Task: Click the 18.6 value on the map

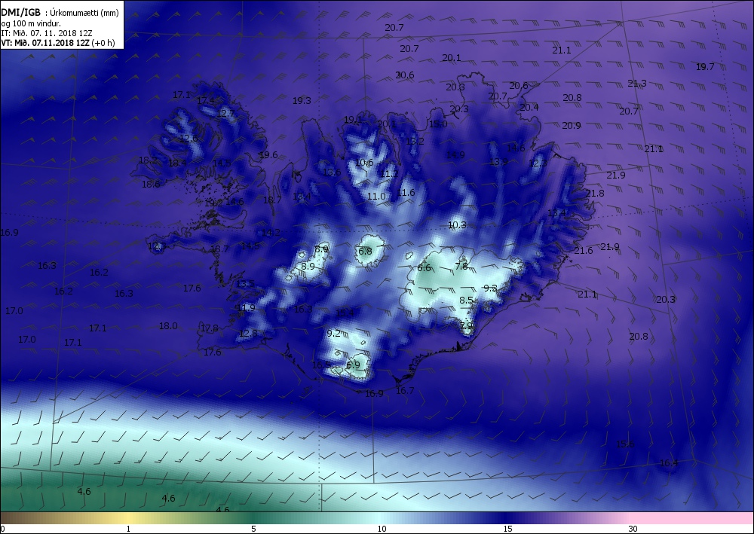Action: (x=151, y=184)
